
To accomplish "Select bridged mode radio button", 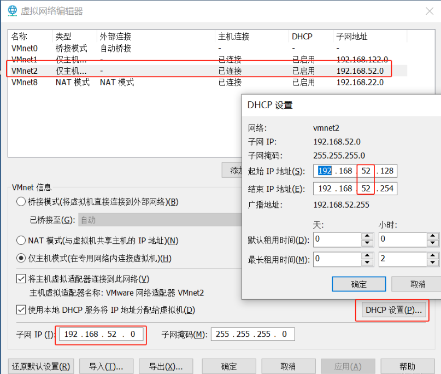I will tap(21, 202).
